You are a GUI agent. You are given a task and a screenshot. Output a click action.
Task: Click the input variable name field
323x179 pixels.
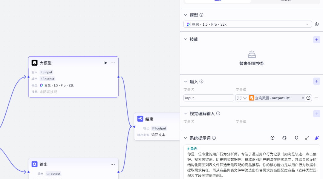pyautogui.click(x=209, y=98)
